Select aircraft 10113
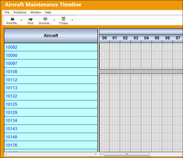 click(51, 88)
